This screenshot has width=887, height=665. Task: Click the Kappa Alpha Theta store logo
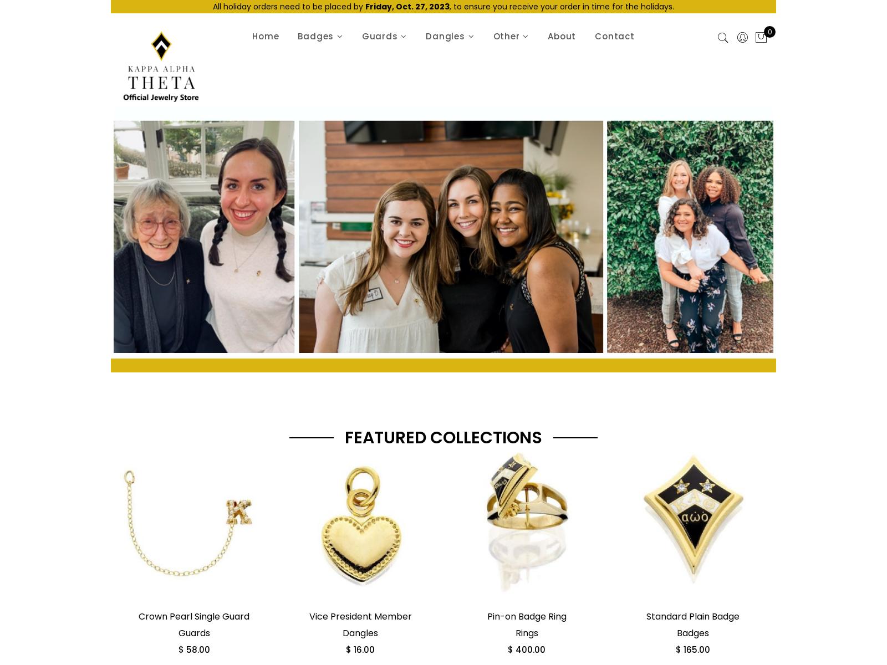[161, 66]
